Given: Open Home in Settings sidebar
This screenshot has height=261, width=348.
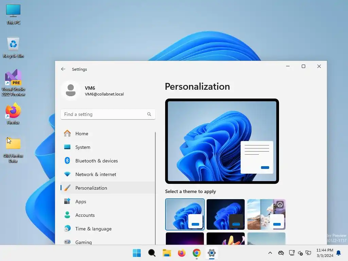Looking at the screenshot, I should (x=108, y=134).
